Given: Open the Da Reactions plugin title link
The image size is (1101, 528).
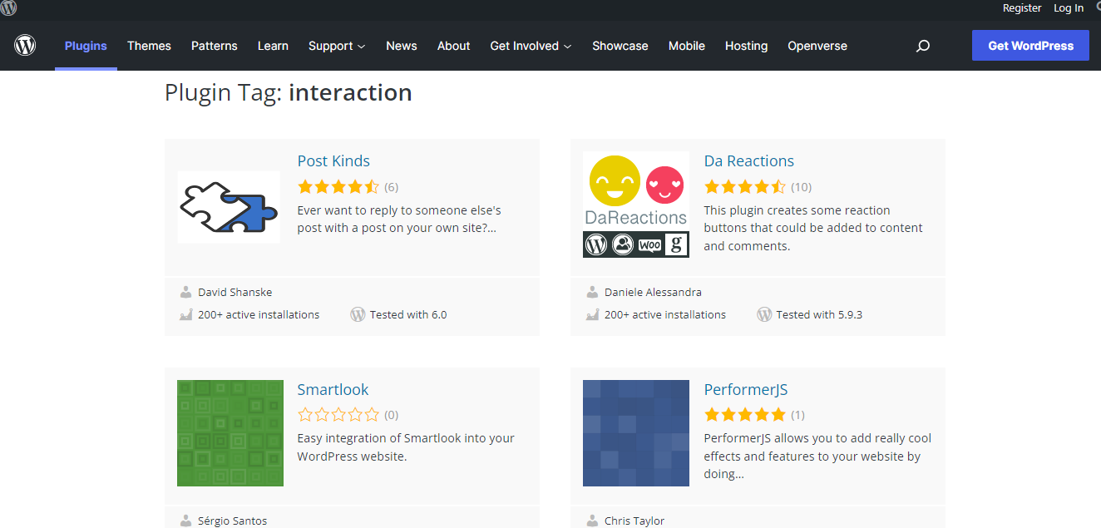Looking at the screenshot, I should [x=749, y=160].
